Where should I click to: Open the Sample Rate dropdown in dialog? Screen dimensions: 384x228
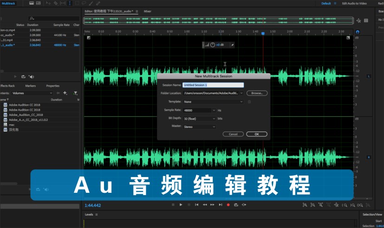(214, 110)
